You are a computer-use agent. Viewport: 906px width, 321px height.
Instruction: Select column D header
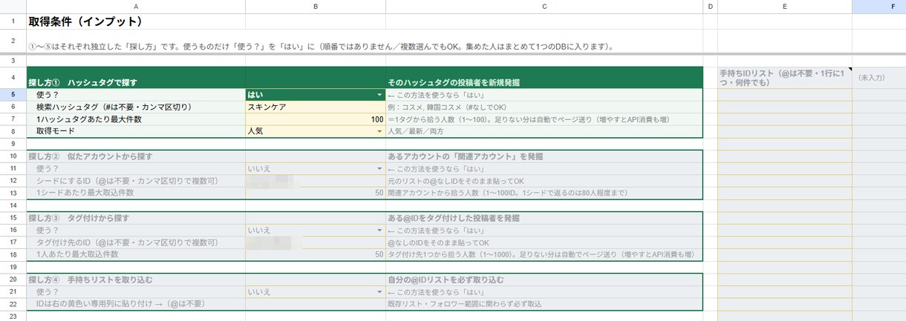tap(711, 7)
